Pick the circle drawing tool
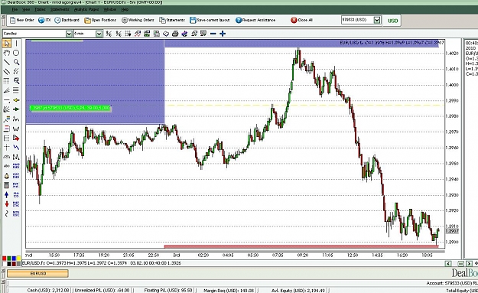This screenshot has height=293, width=478. tap(16, 53)
